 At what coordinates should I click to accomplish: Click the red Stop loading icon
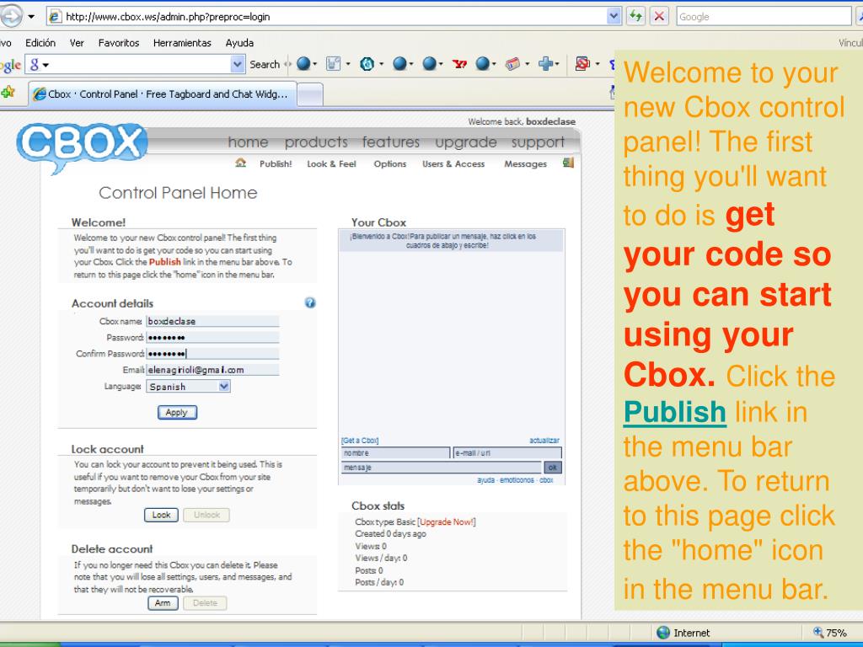659,17
